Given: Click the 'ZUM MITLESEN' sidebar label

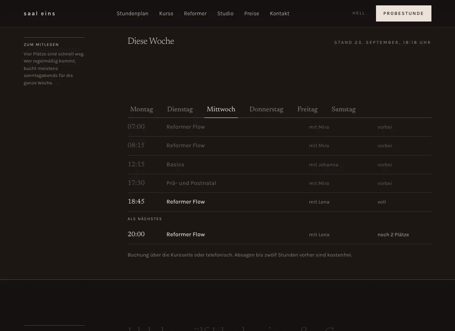Looking at the screenshot, I should [41, 44].
